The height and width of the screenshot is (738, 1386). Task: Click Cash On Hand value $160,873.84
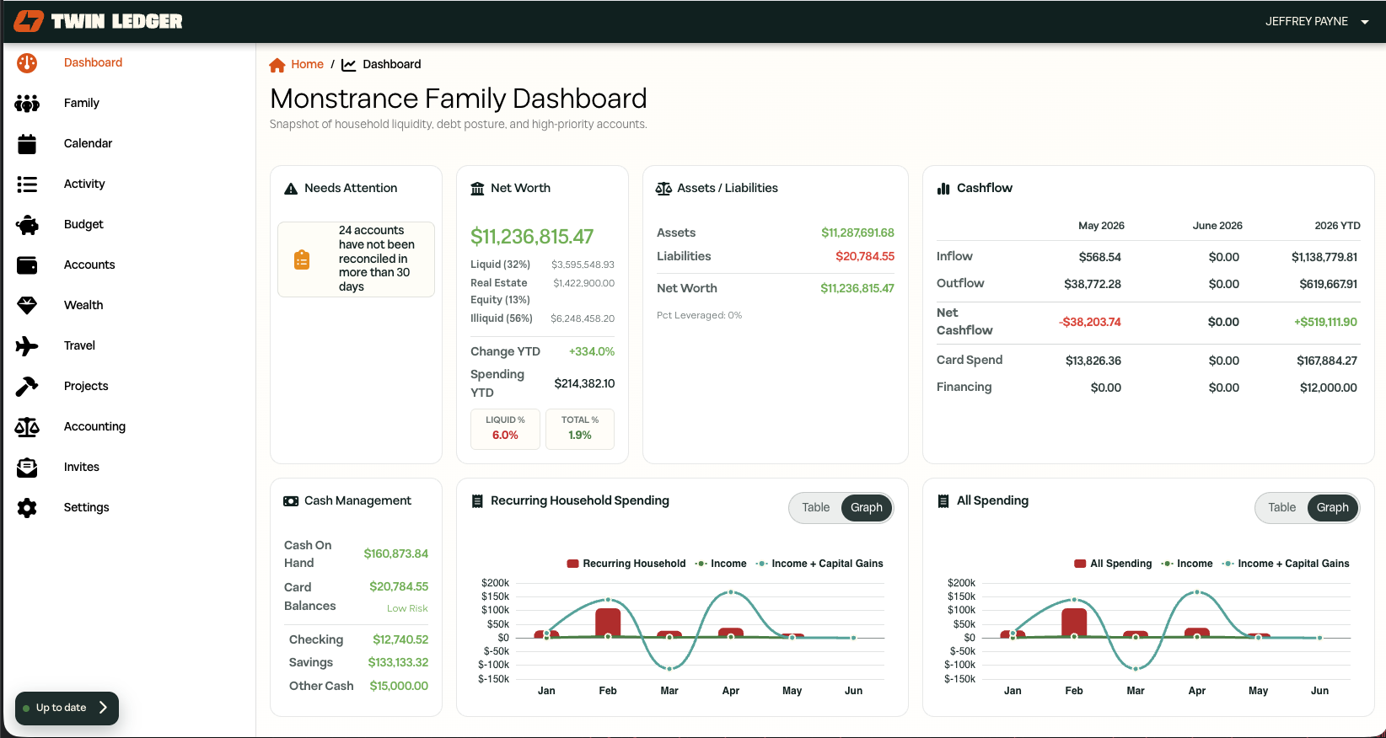396,553
